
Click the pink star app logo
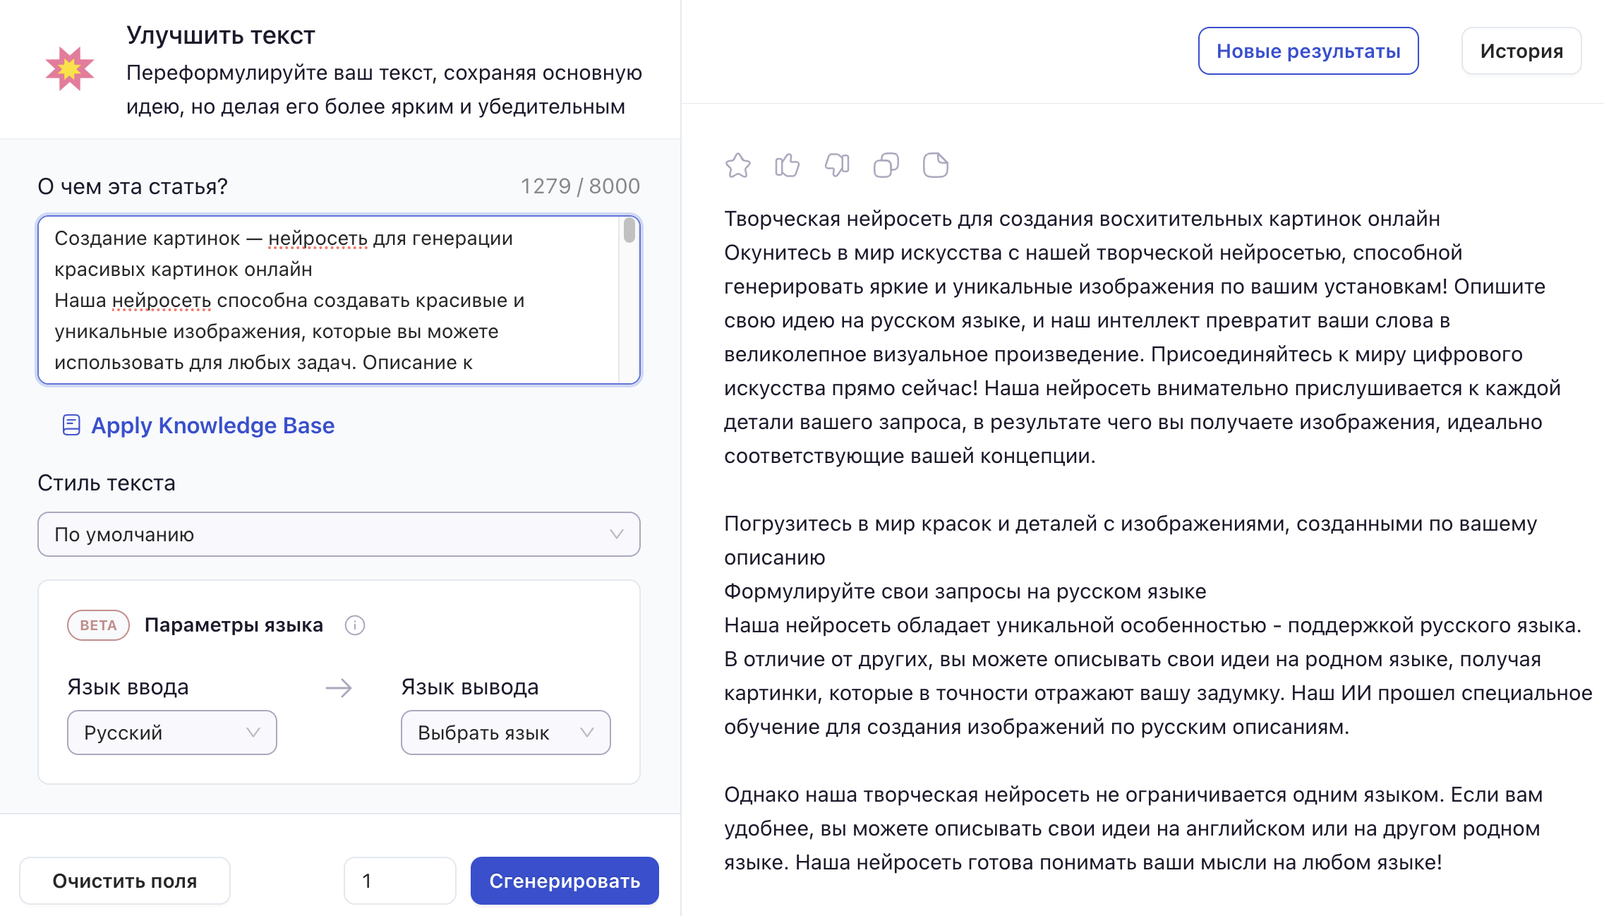click(x=69, y=68)
